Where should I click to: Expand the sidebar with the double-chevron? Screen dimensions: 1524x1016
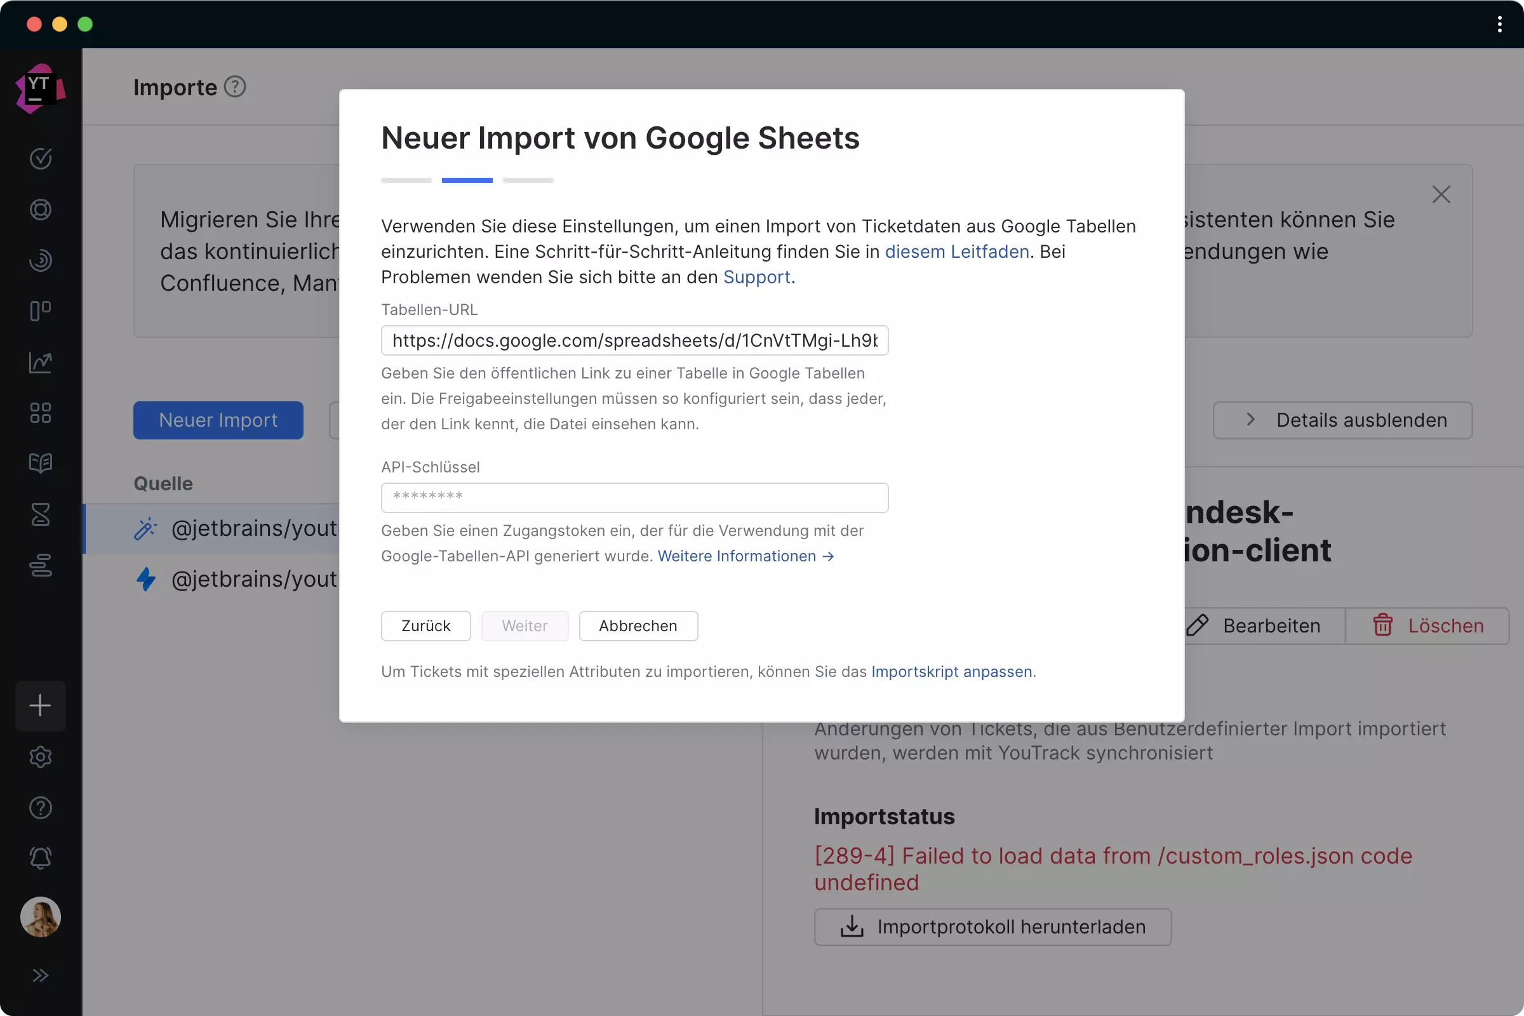click(40, 975)
